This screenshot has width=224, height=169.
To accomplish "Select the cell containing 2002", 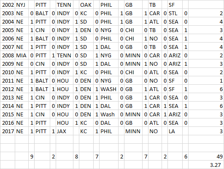I will click(x=8, y=5).
